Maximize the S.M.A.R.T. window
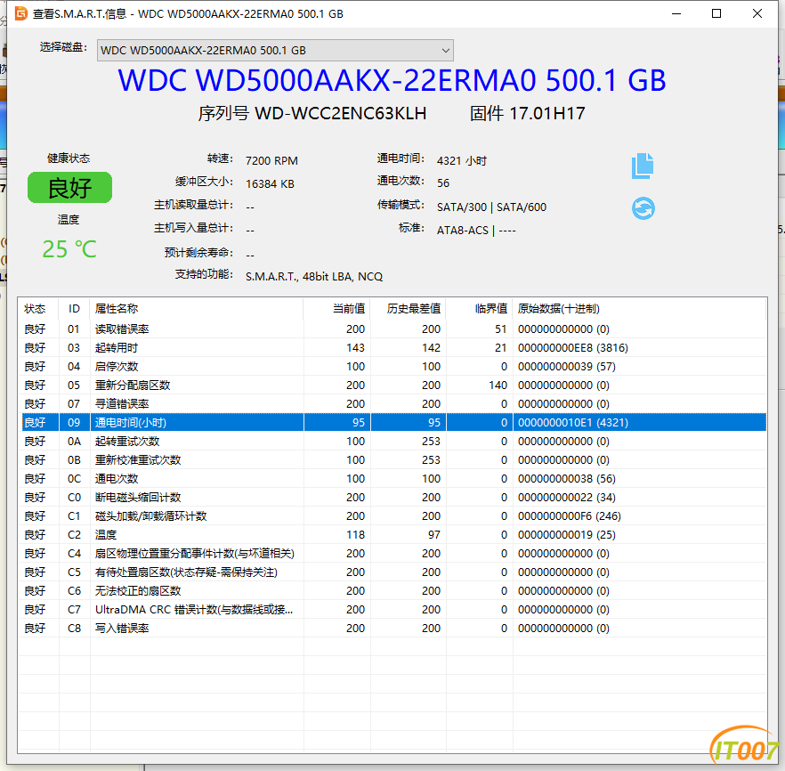Screen dimensions: 785x771 click(716, 13)
